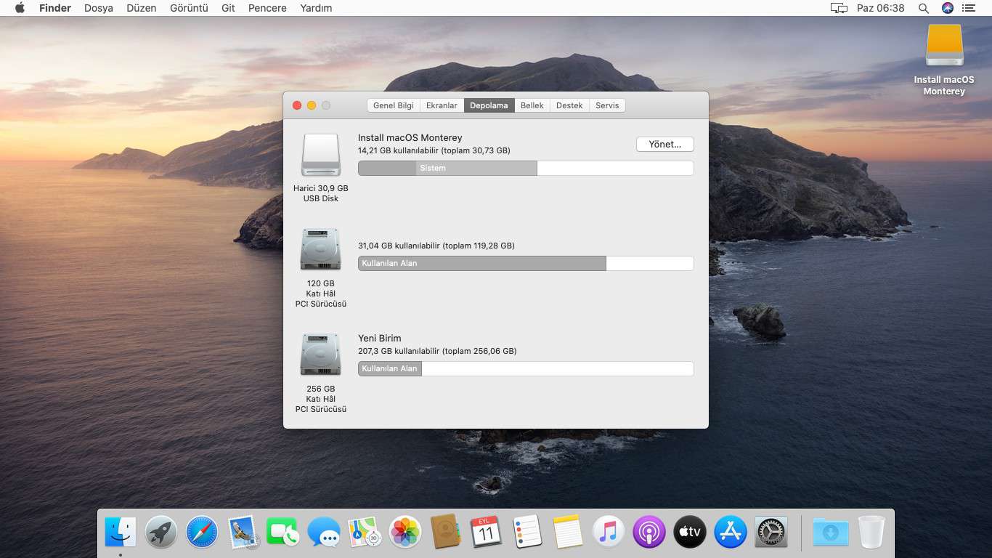Click the Apple logo menu
This screenshot has width=992, height=558.
(20, 8)
